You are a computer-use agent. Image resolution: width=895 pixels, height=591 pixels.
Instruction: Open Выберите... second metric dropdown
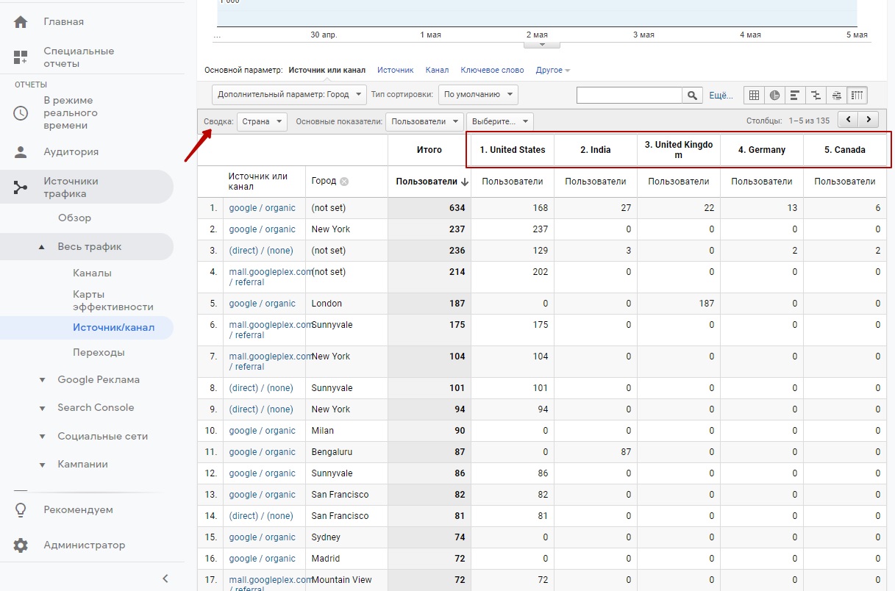click(x=500, y=121)
